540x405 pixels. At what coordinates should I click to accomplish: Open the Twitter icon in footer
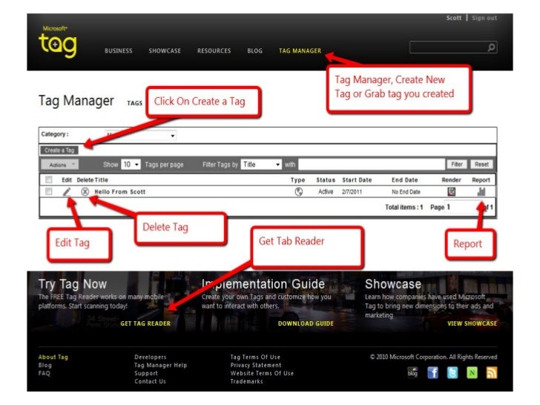click(452, 372)
